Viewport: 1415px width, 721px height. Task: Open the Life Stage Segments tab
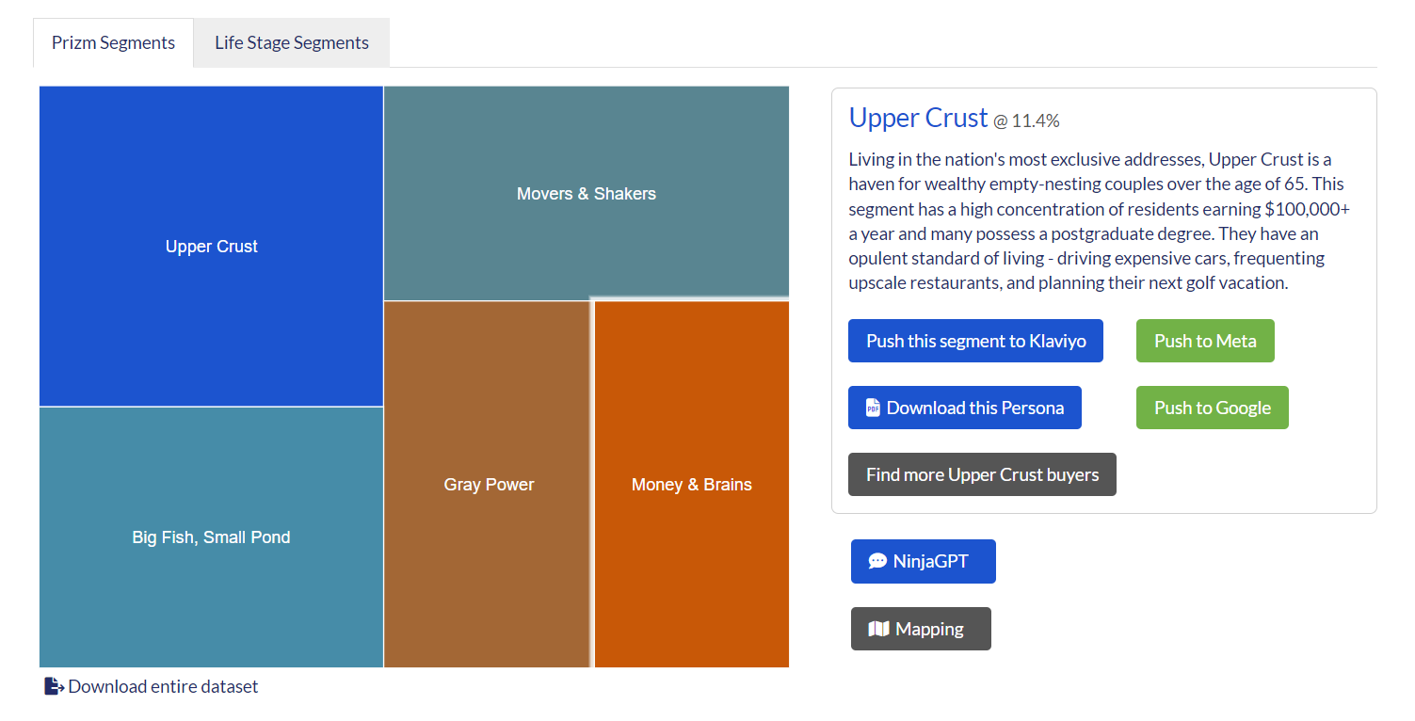coord(291,43)
